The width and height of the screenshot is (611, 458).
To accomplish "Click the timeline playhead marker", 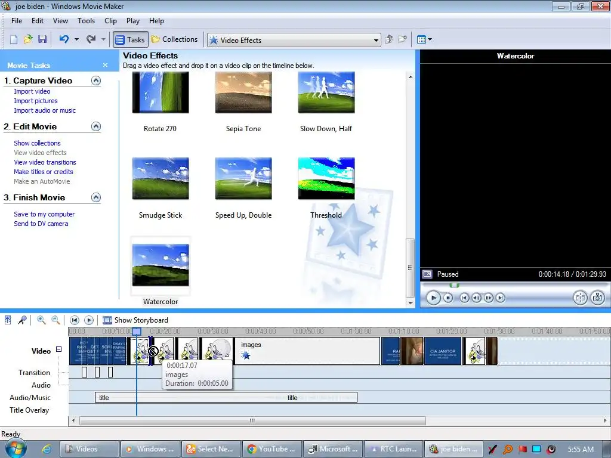I will 137,332.
